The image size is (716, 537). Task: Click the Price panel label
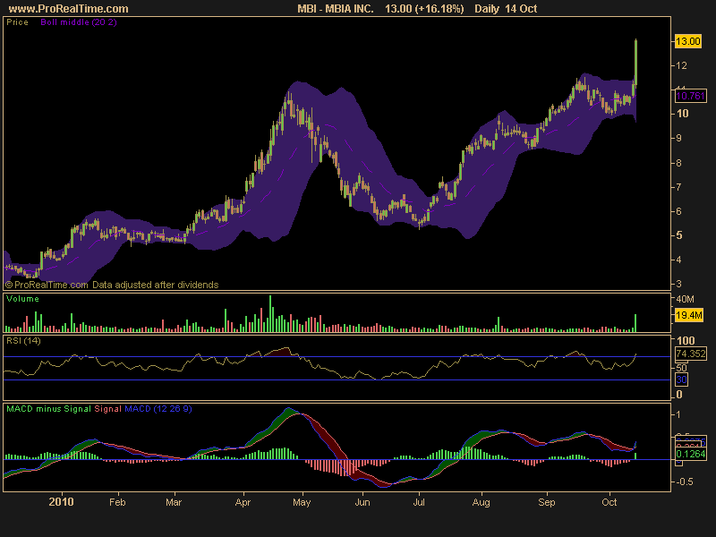point(17,21)
